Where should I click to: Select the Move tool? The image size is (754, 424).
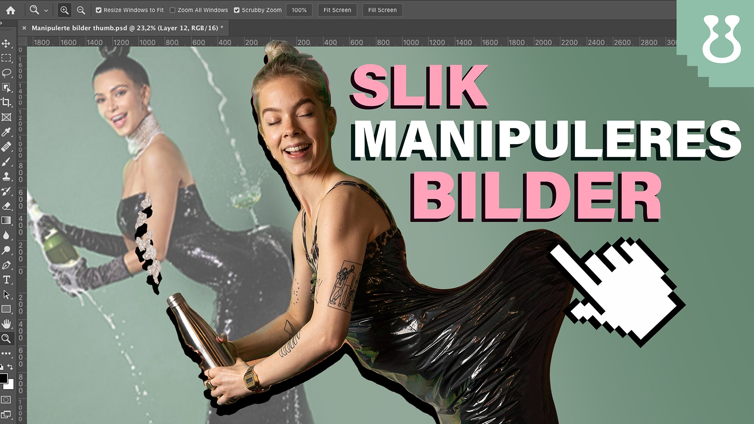click(x=6, y=43)
